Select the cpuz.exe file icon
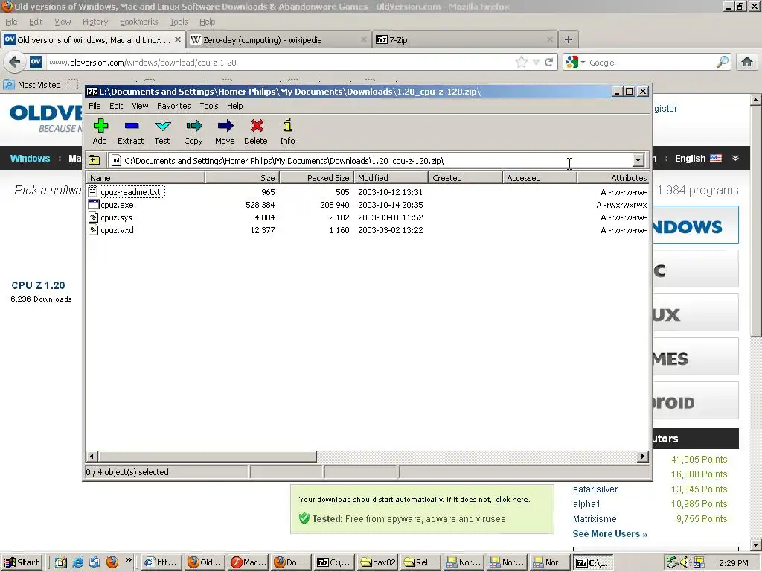The width and height of the screenshot is (762, 572). tap(93, 204)
